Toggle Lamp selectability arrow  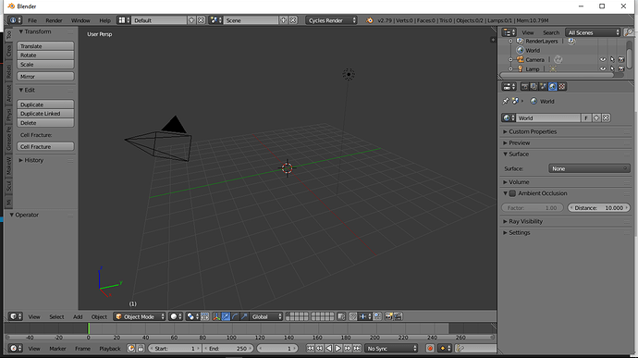tap(612, 68)
